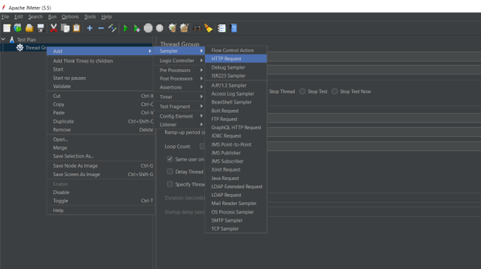Click the Copy toolbar icon

tap(65, 28)
